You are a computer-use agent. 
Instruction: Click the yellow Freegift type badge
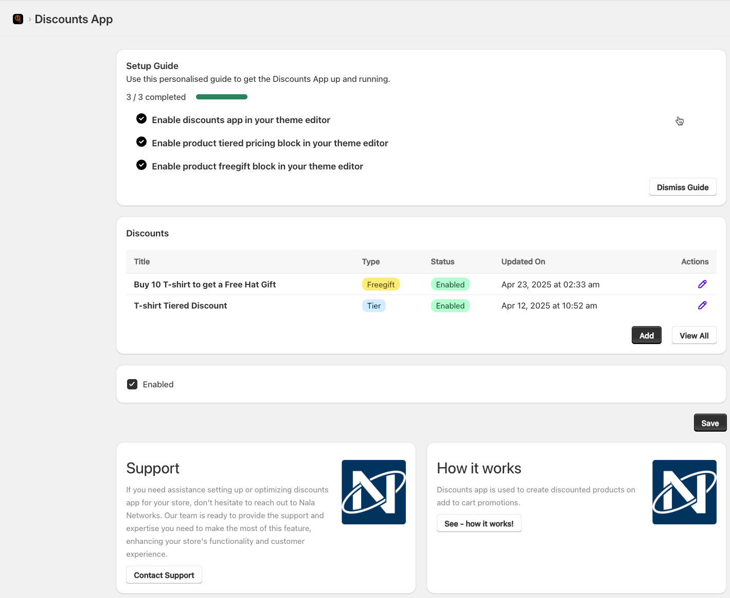pyautogui.click(x=381, y=284)
